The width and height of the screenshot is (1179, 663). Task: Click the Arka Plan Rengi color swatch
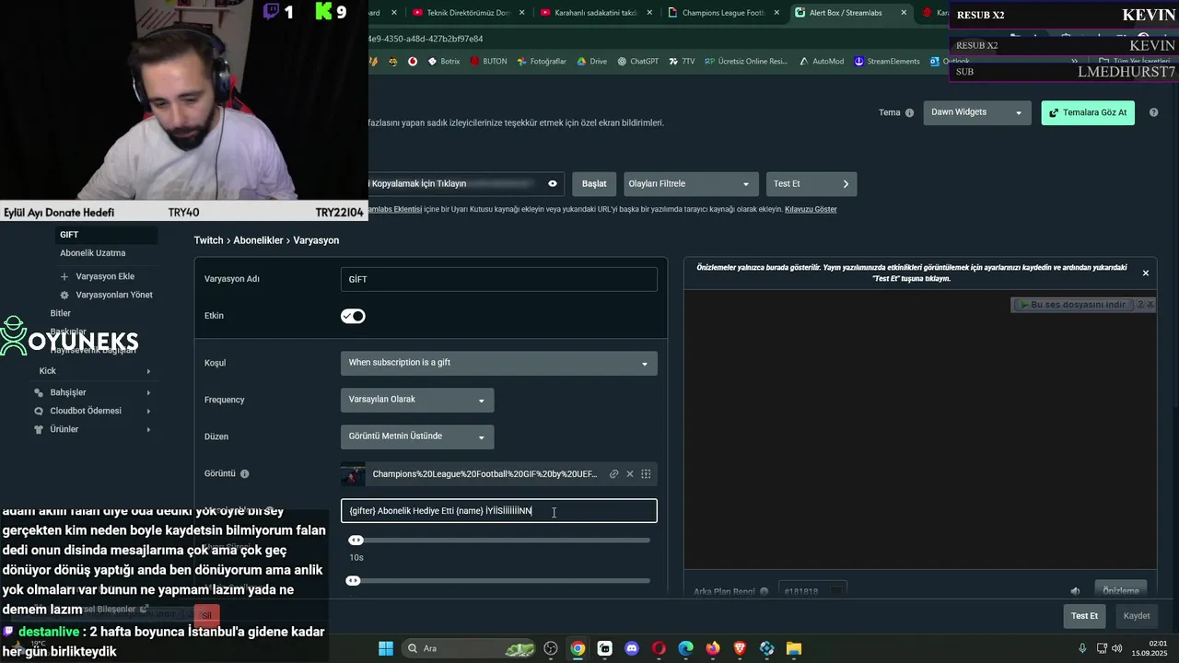click(x=835, y=591)
